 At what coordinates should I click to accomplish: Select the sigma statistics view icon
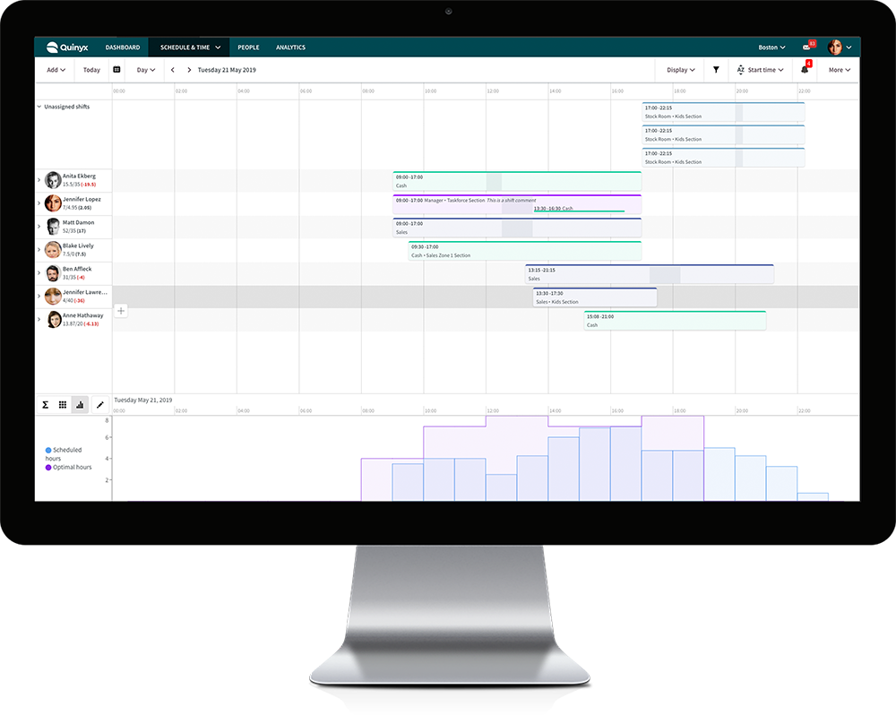(45, 405)
